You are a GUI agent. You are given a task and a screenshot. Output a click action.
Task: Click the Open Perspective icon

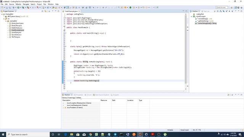pos(231,8)
